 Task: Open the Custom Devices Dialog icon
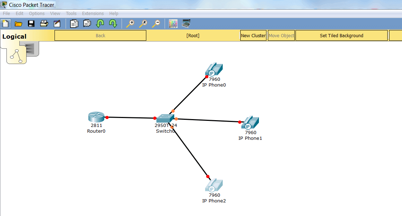[186, 24]
